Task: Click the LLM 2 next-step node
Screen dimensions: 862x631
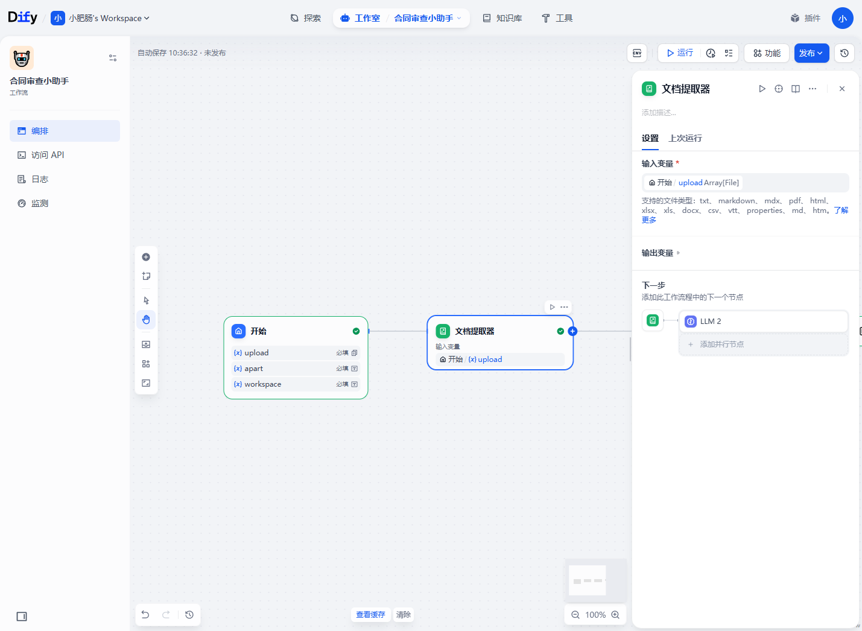Action: point(764,322)
